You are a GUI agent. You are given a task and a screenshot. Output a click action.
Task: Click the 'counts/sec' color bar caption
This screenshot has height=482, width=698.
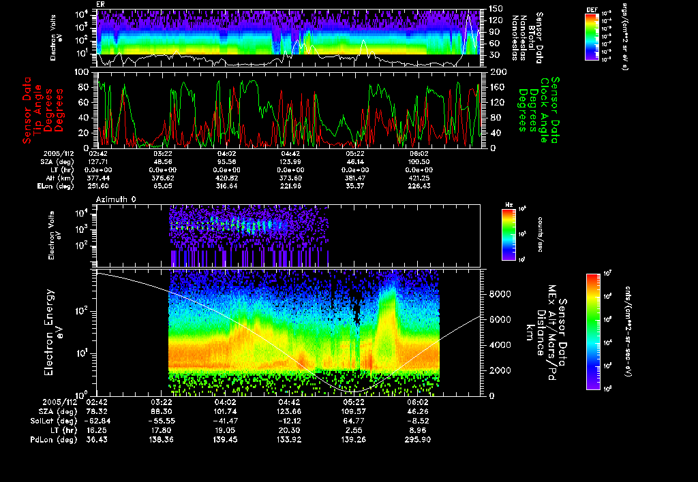(540, 234)
